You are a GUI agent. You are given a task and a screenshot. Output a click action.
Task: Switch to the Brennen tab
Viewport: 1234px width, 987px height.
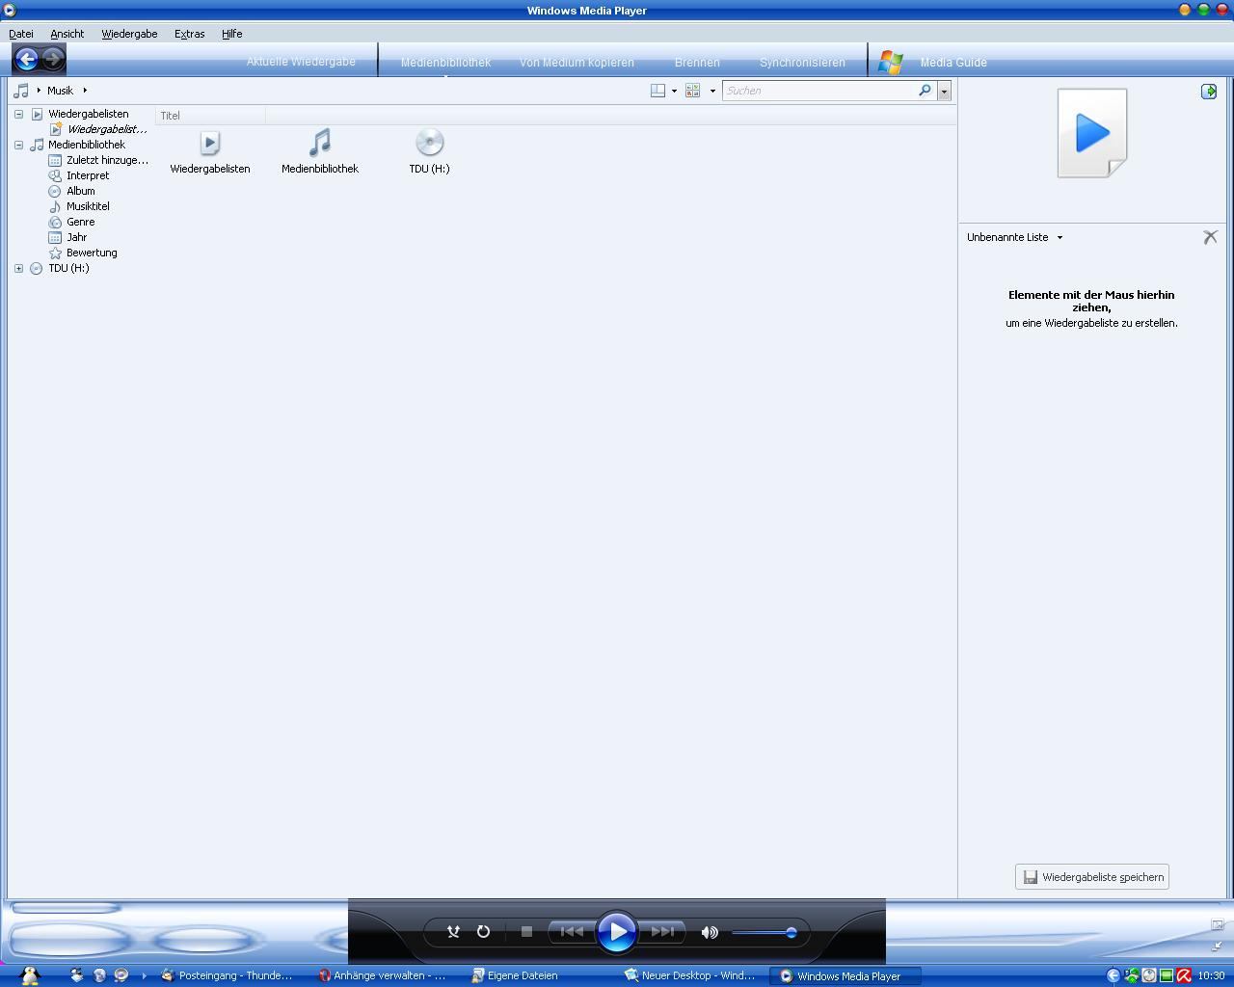point(697,63)
